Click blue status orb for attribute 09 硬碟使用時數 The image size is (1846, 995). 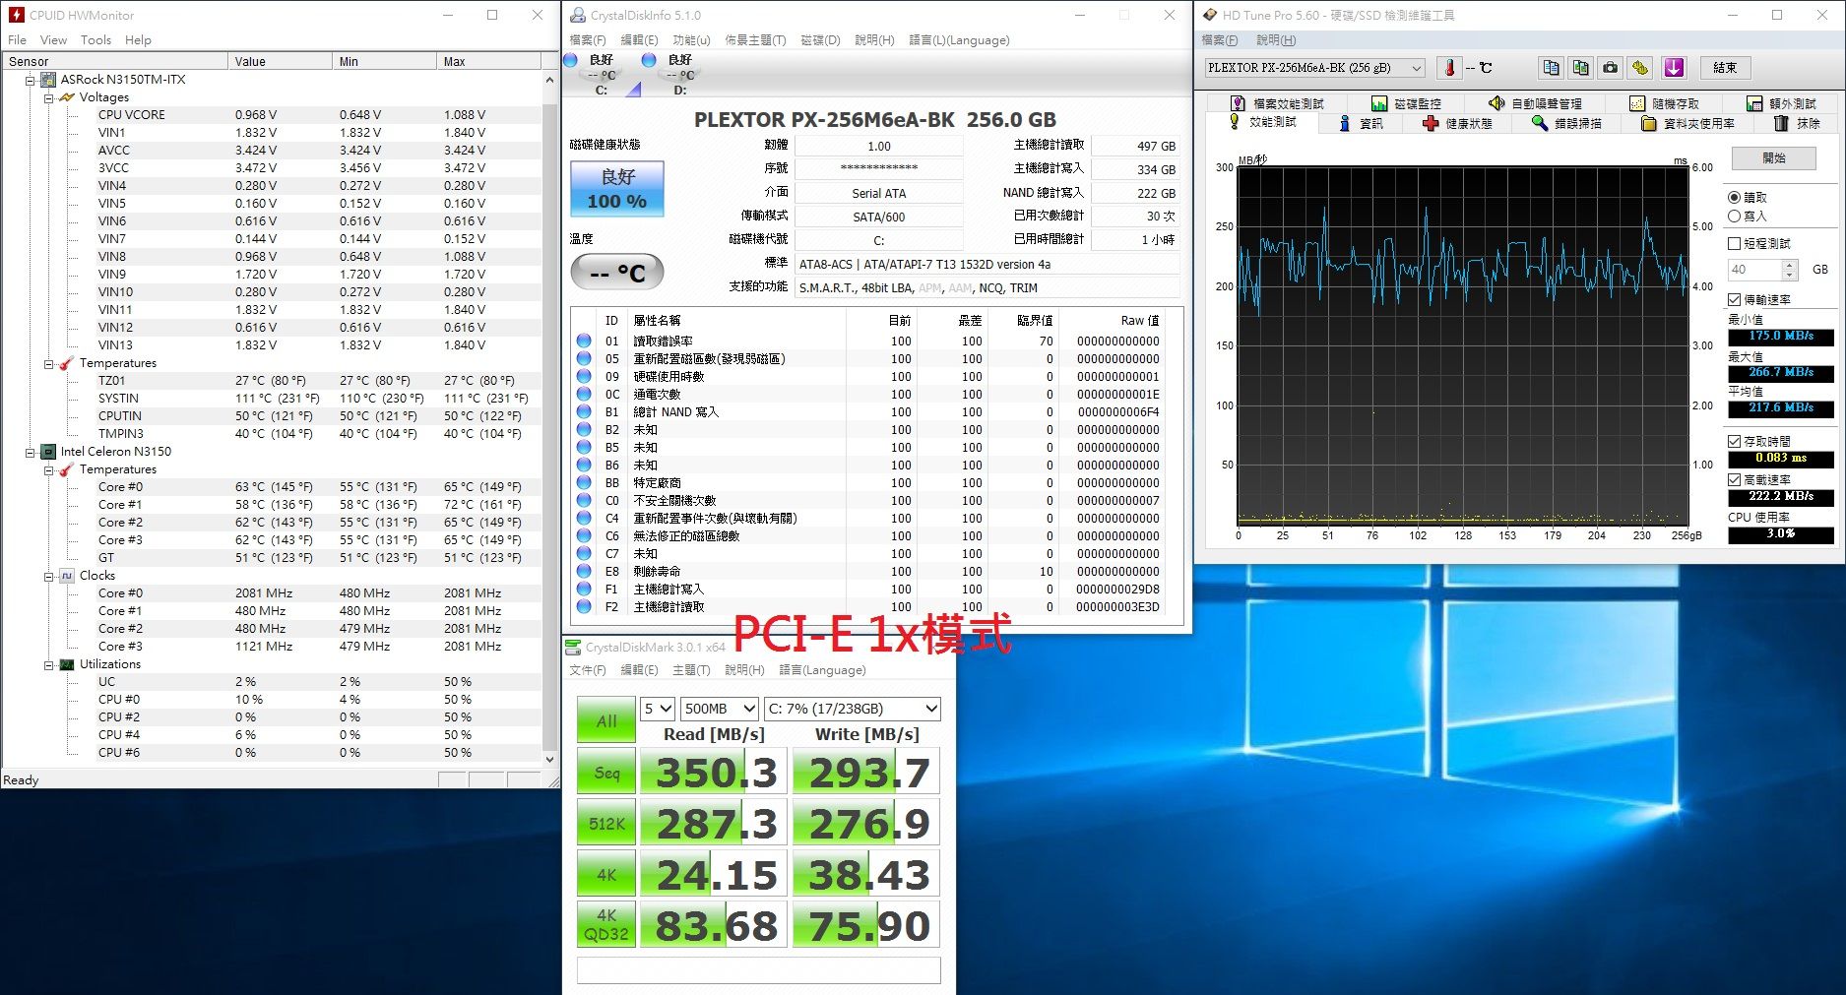(x=584, y=376)
